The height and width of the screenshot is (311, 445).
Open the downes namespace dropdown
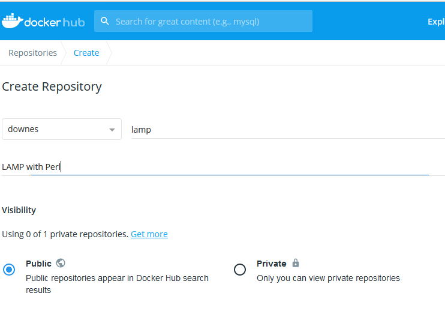point(62,129)
